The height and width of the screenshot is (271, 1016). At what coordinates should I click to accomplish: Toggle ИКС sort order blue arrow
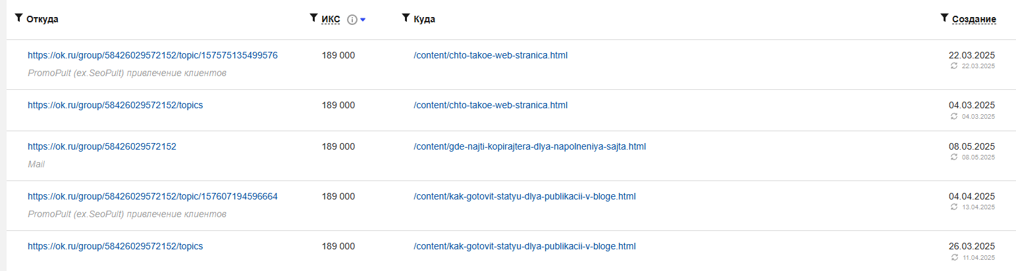[x=363, y=20]
